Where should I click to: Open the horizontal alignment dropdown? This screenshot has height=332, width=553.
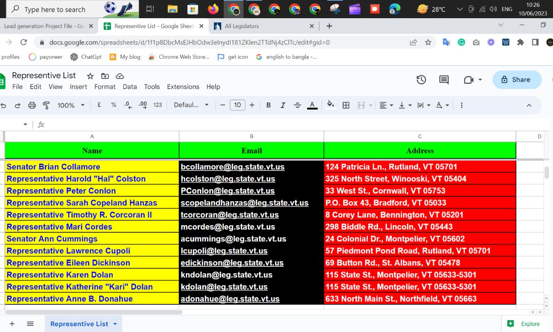(x=386, y=105)
